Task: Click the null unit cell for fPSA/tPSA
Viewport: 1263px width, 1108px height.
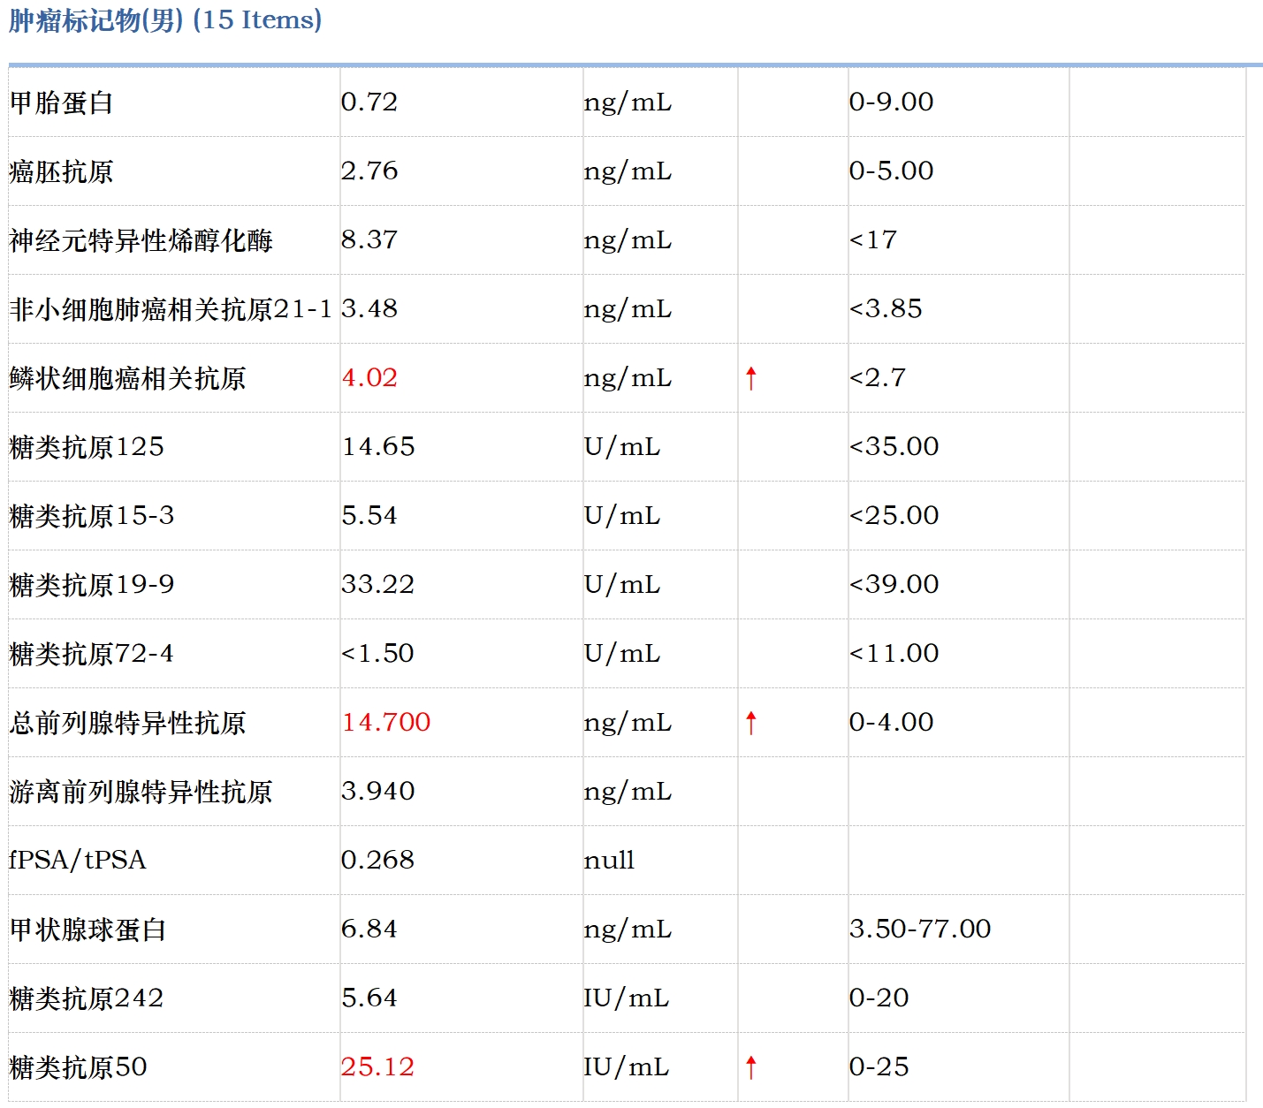Action: [x=610, y=860]
